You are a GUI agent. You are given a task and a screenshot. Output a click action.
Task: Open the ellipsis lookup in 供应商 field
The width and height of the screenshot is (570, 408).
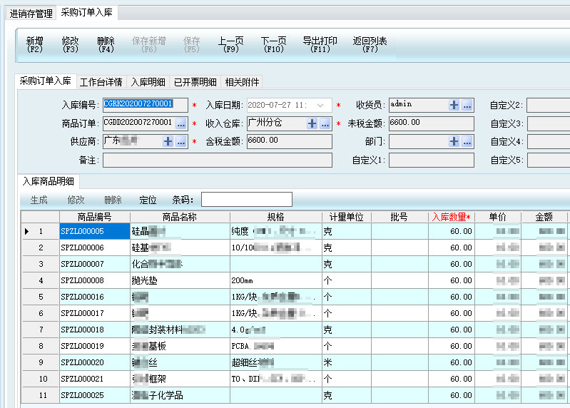tap(181, 141)
